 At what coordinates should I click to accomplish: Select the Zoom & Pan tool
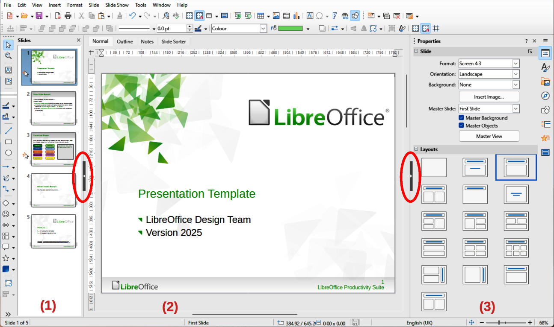click(x=8, y=55)
